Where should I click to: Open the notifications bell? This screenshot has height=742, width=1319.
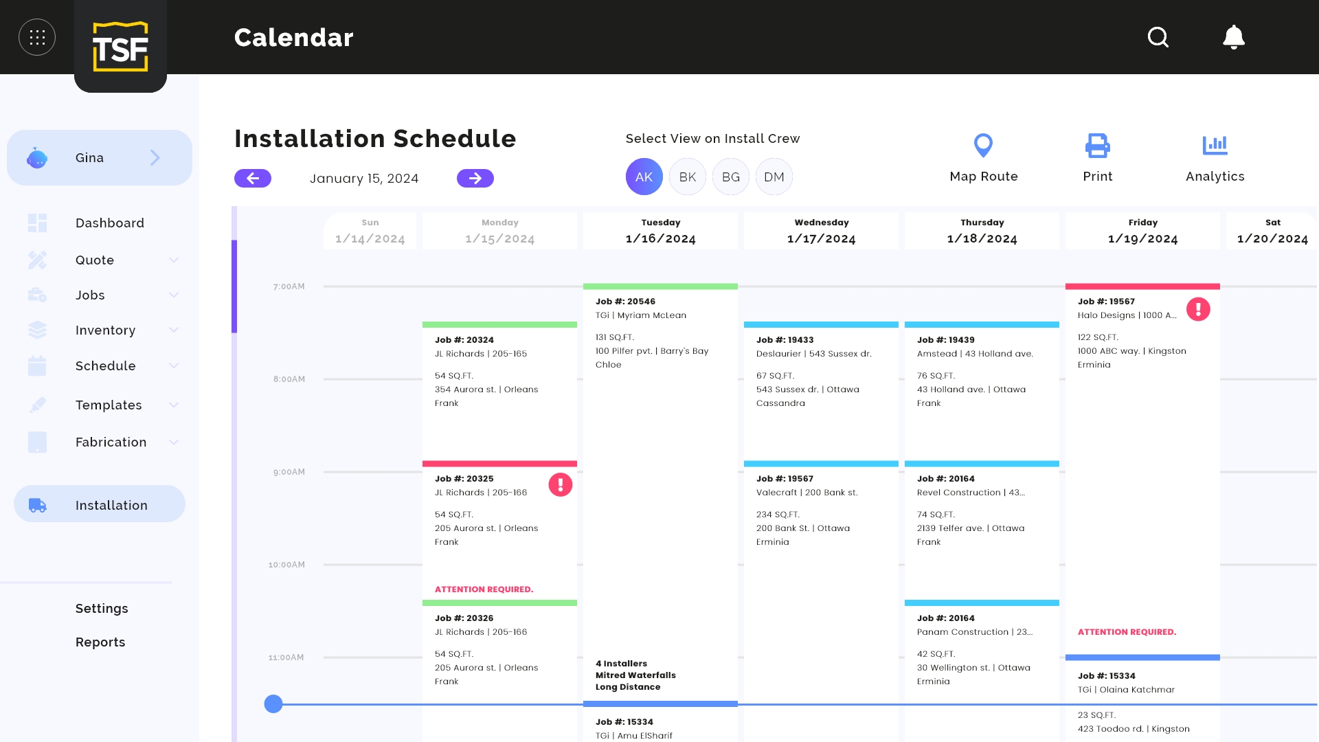click(x=1234, y=37)
